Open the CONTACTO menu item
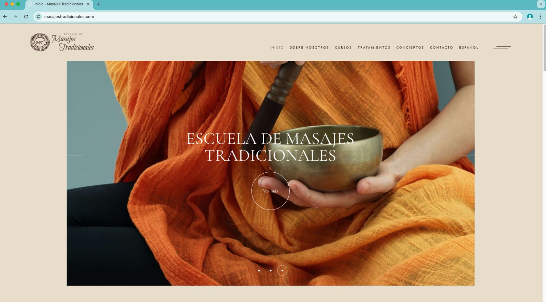Viewport: 546px width, 302px height. coord(441,48)
